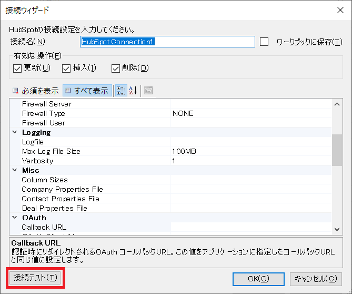Click the scroll up arrow of the property list
The image size is (352, 294).
[337, 104]
